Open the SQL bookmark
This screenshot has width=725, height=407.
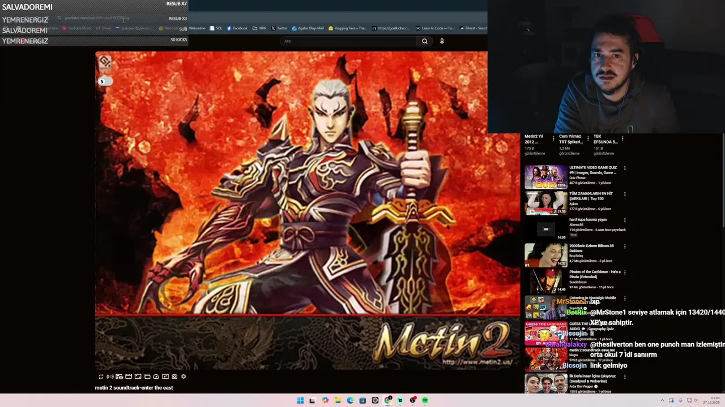click(x=216, y=28)
